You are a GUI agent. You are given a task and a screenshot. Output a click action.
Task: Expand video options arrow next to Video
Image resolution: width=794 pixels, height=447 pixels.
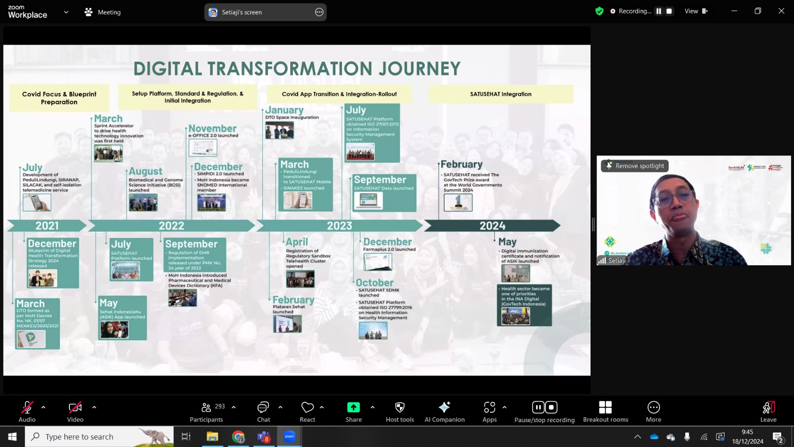pyautogui.click(x=94, y=407)
